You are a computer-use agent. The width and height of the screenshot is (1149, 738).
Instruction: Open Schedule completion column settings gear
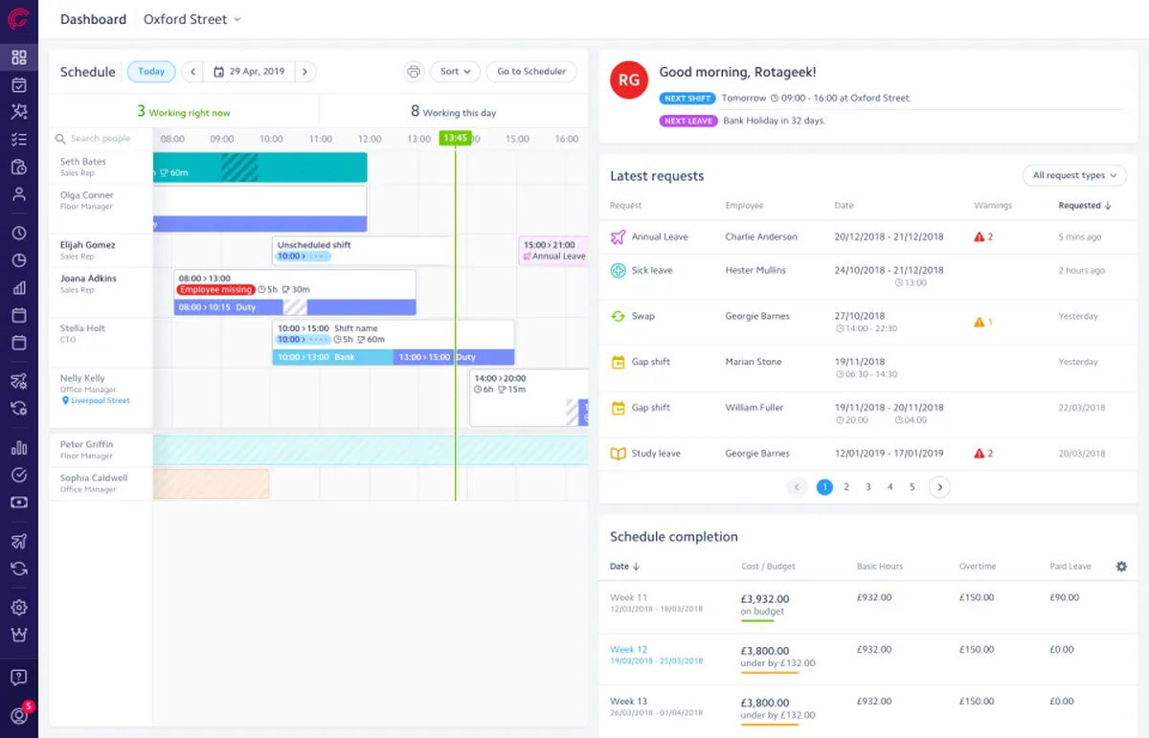point(1121,567)
